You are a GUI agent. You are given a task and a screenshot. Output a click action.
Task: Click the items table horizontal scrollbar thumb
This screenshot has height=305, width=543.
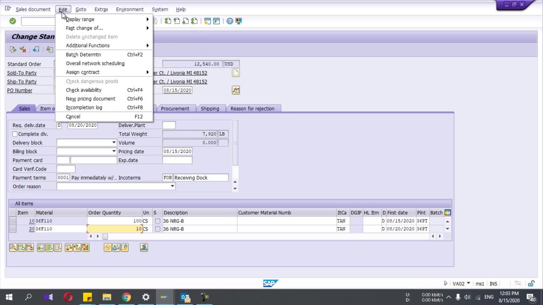click(x=105, y=236)
